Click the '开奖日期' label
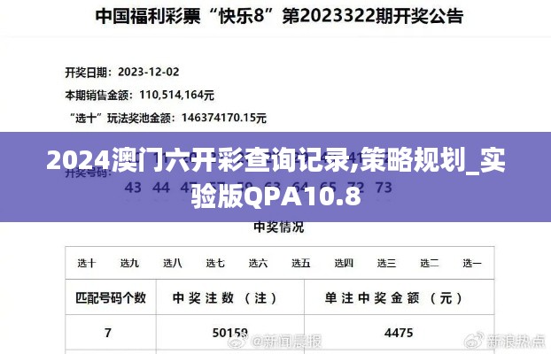551x354 pixels. pos(89,73)
